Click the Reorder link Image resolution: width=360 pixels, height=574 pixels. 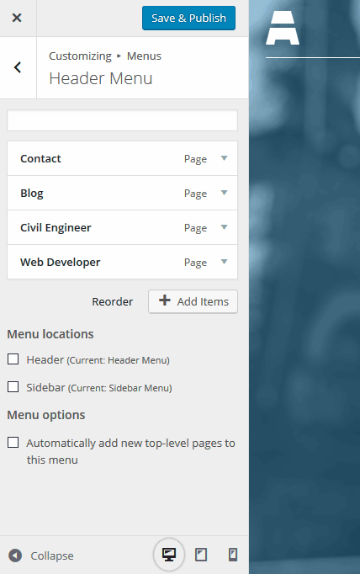(x=113, y=301)
